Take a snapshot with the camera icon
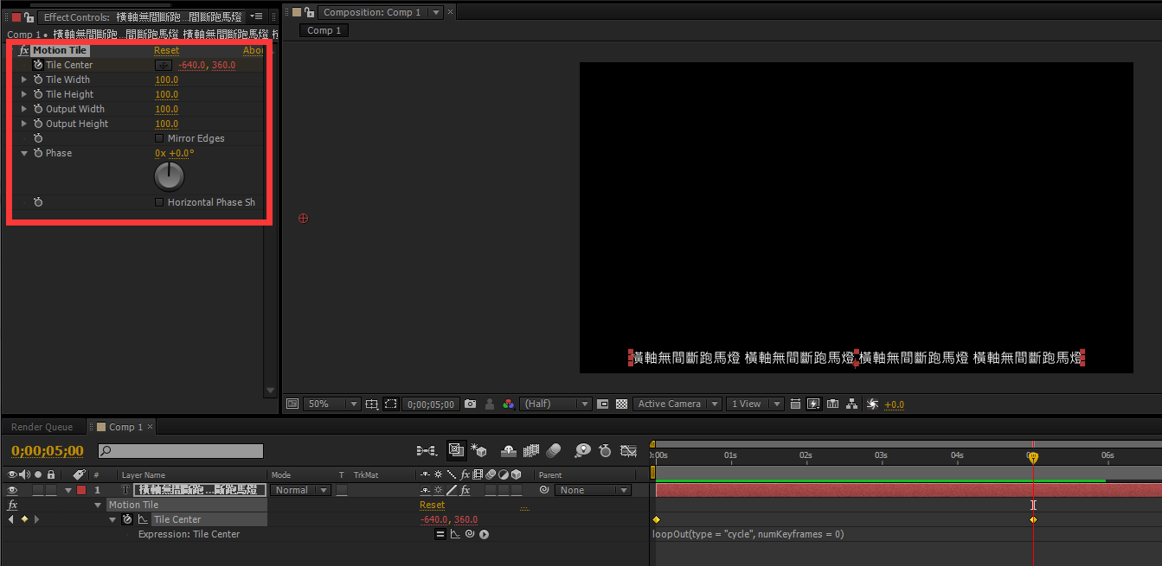 (470, 404)
